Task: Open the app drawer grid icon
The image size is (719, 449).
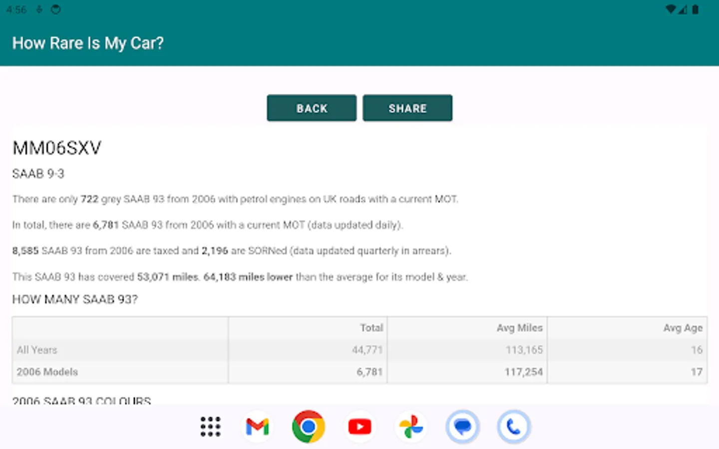Action: click(x=210, y=427)
